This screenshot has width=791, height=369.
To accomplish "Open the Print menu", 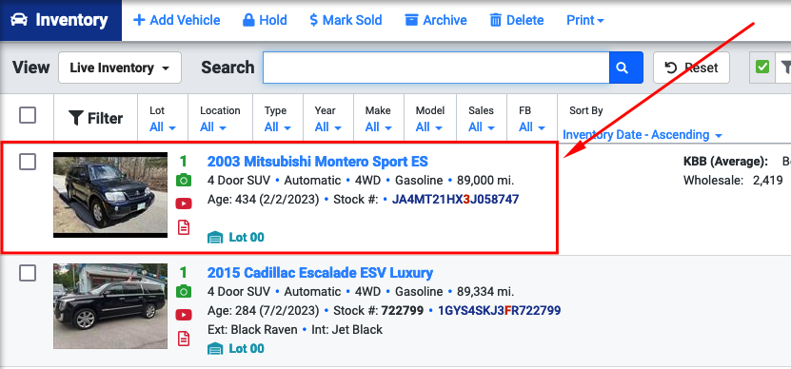I will [585, 20].
